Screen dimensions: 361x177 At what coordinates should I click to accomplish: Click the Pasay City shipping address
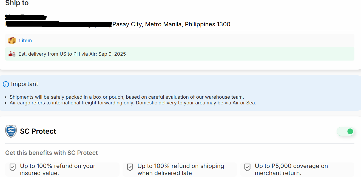[x=171, y=24]
